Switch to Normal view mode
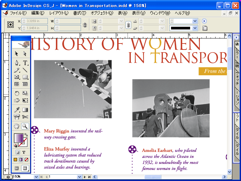Viewport: 241px width, 181px height. pos(17,168)
